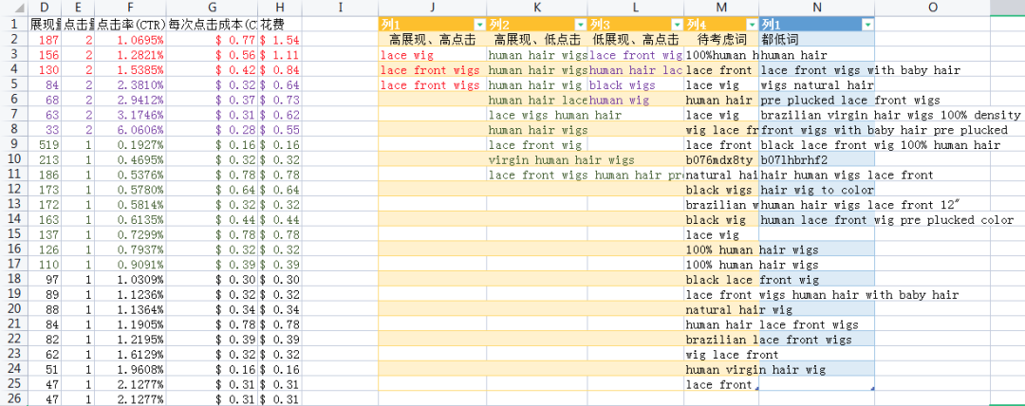Select cell '0.1927%'
The width and height of the screenshot is (1025, 406).
(131, 144)
